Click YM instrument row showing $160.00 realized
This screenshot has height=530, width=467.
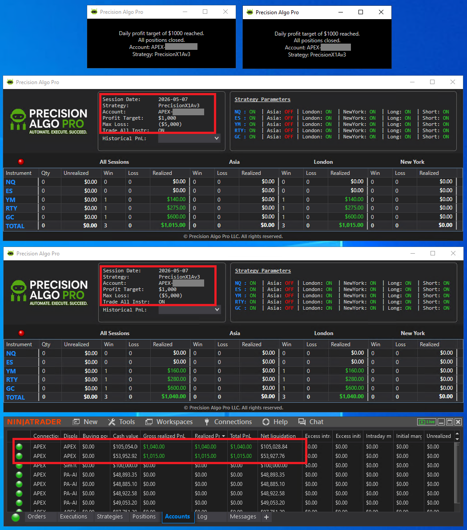(x=11, y=371)
